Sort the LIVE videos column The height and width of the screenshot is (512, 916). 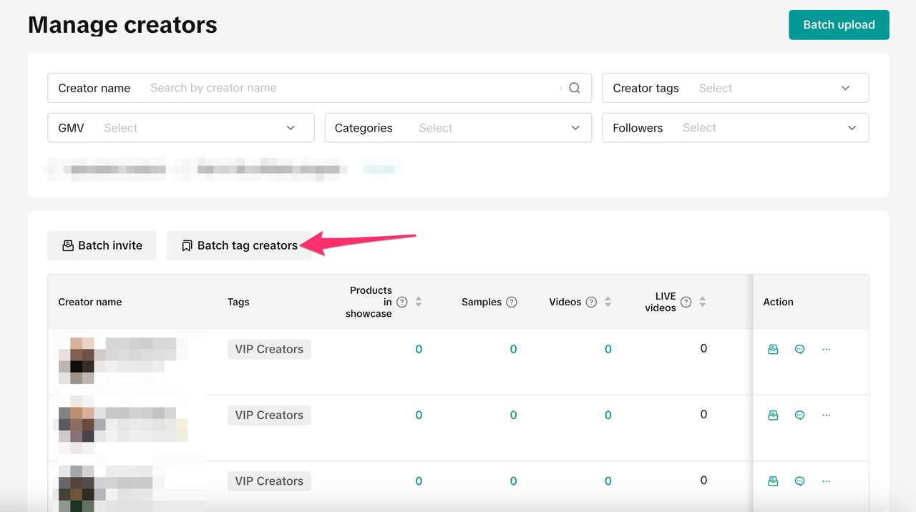tap(703, 302)
